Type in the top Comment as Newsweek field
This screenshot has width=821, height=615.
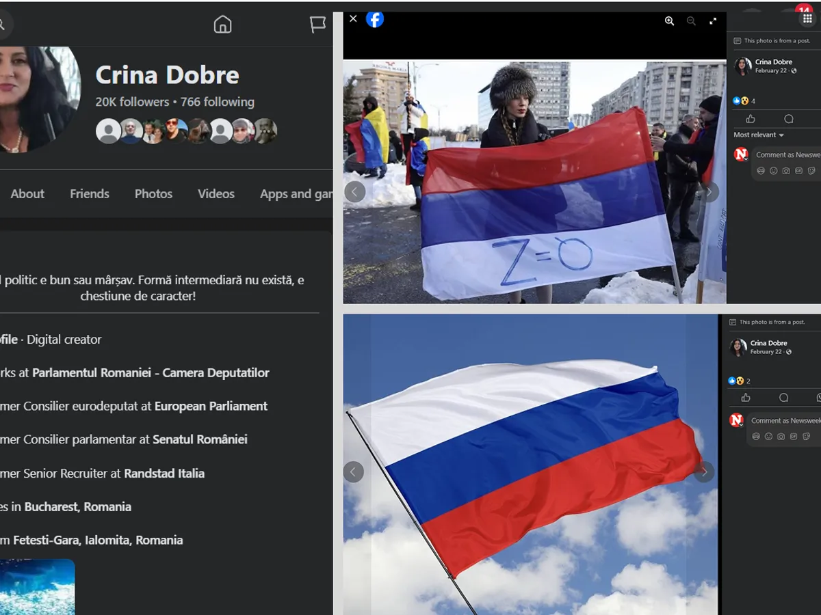(787, 155)
